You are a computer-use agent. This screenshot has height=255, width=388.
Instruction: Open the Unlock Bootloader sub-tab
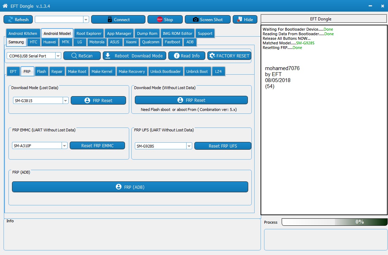coord(165,71)
